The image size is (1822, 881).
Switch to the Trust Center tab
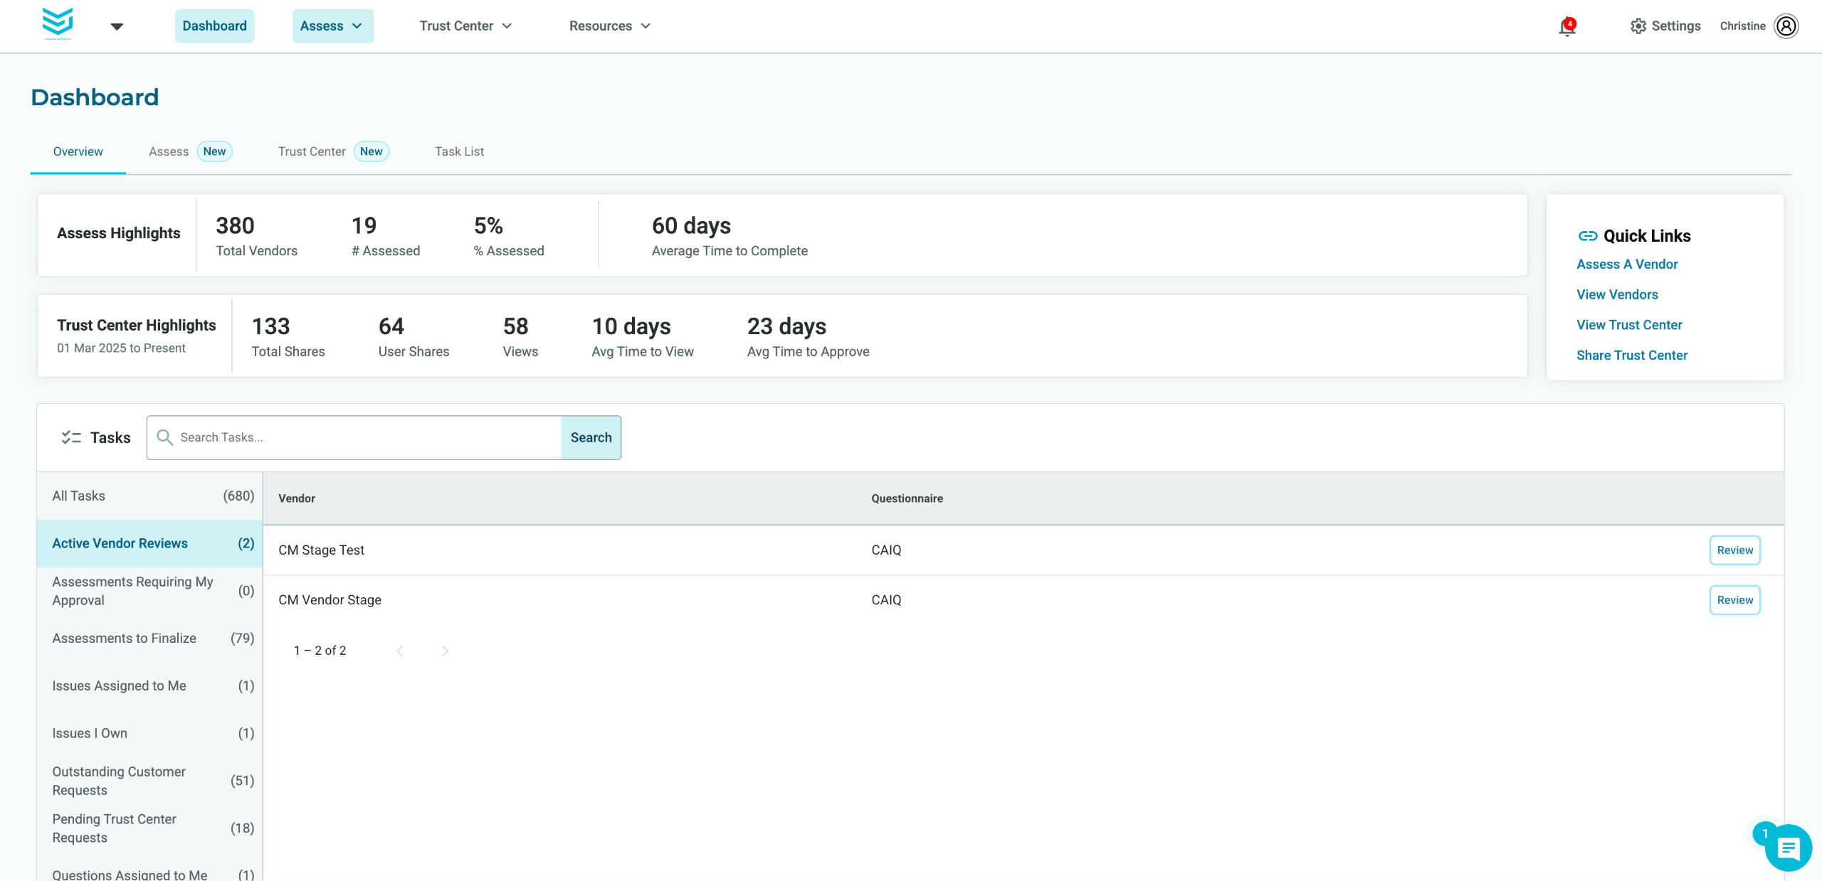pos(312,151)
